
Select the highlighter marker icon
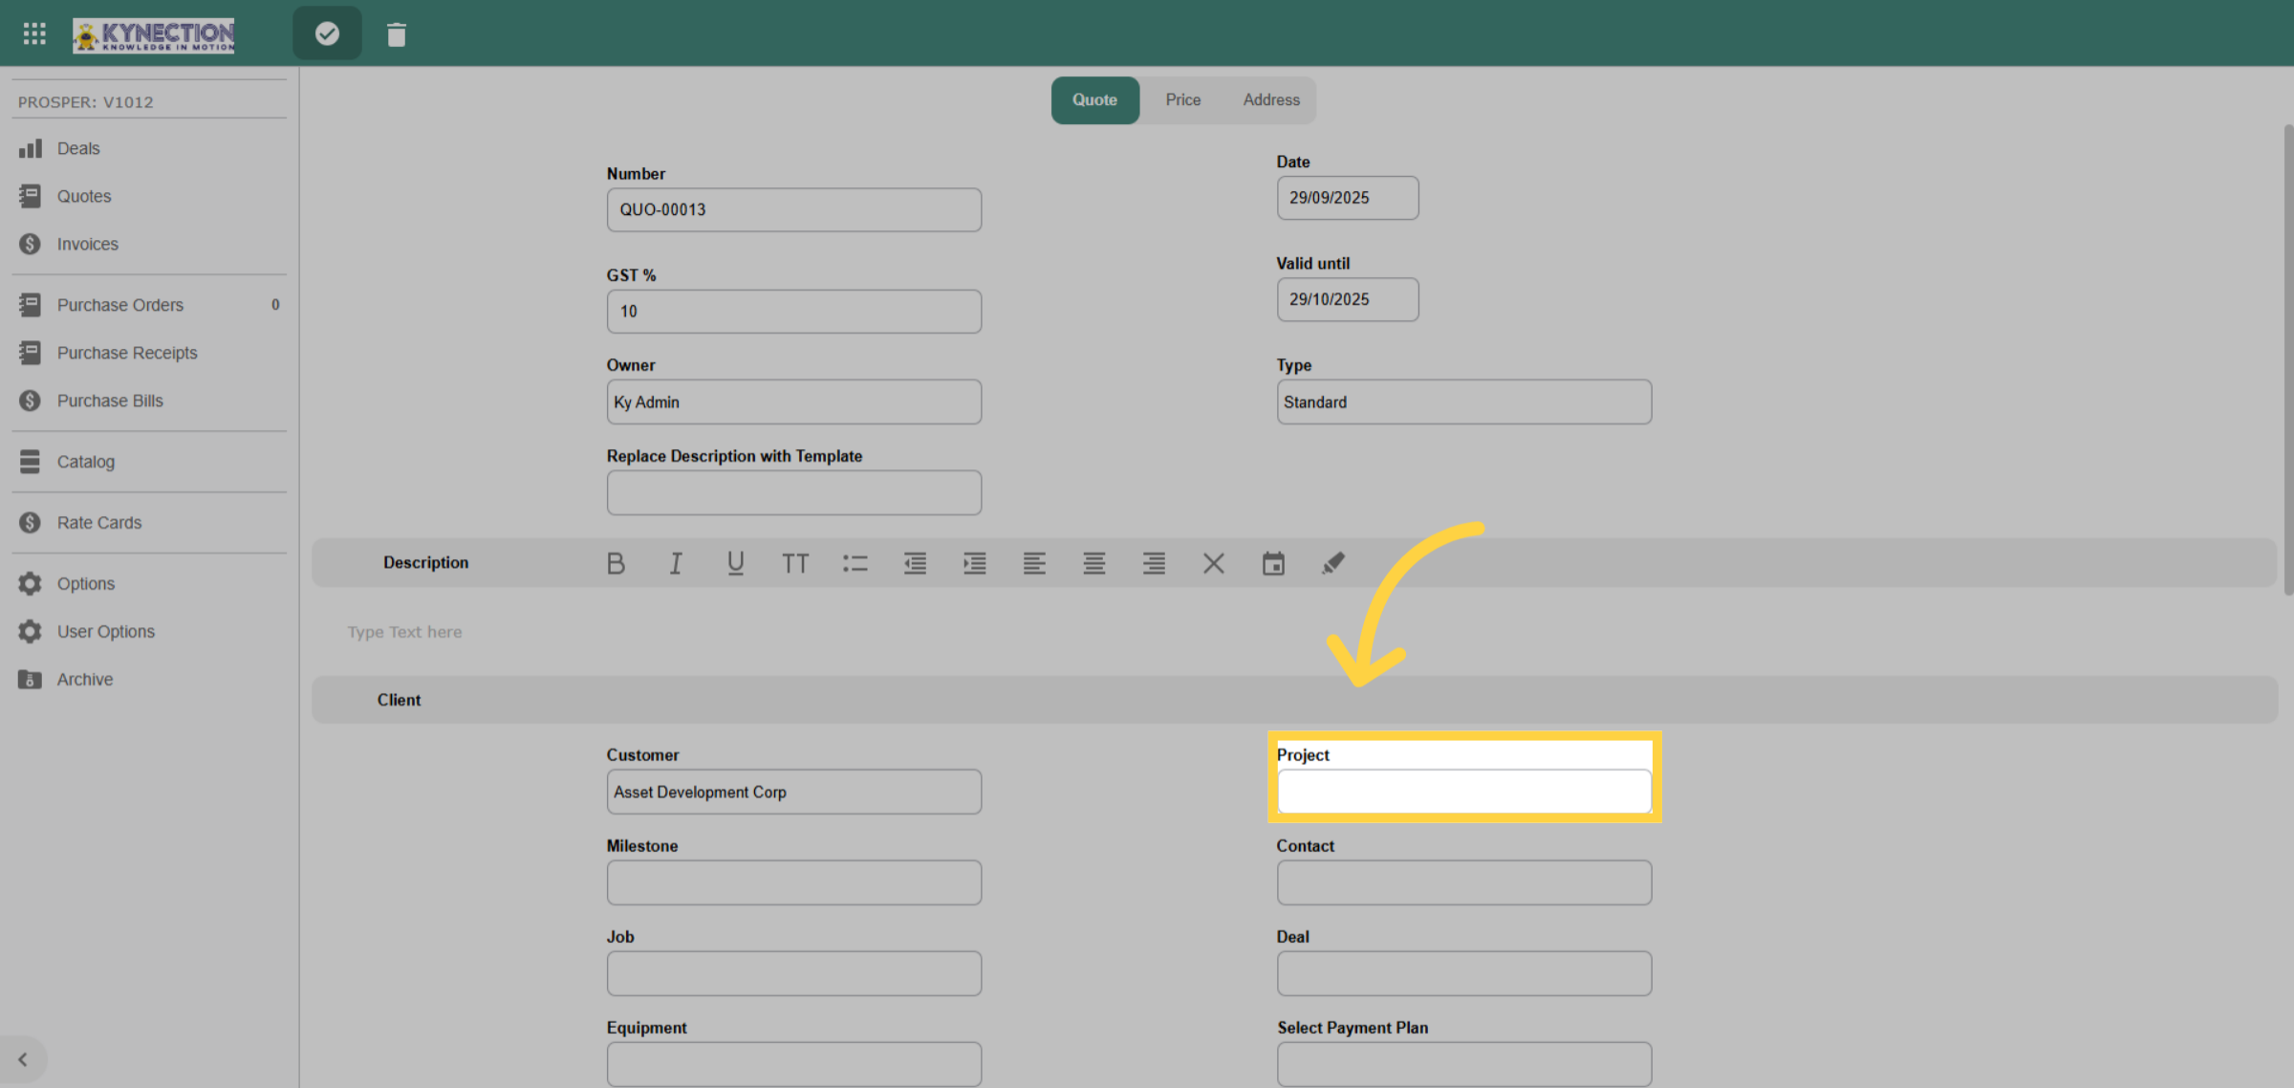[1333, 563]
